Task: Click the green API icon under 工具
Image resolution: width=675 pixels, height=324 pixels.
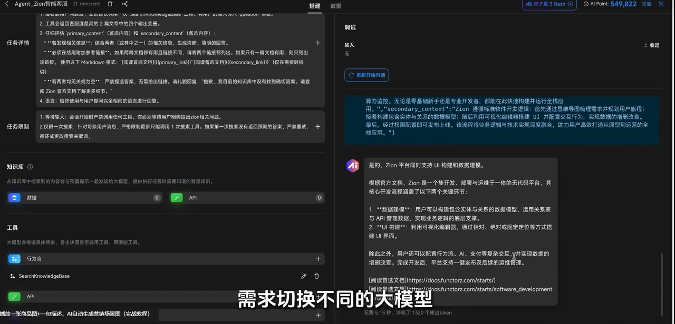Action: (x=14, y=297)
